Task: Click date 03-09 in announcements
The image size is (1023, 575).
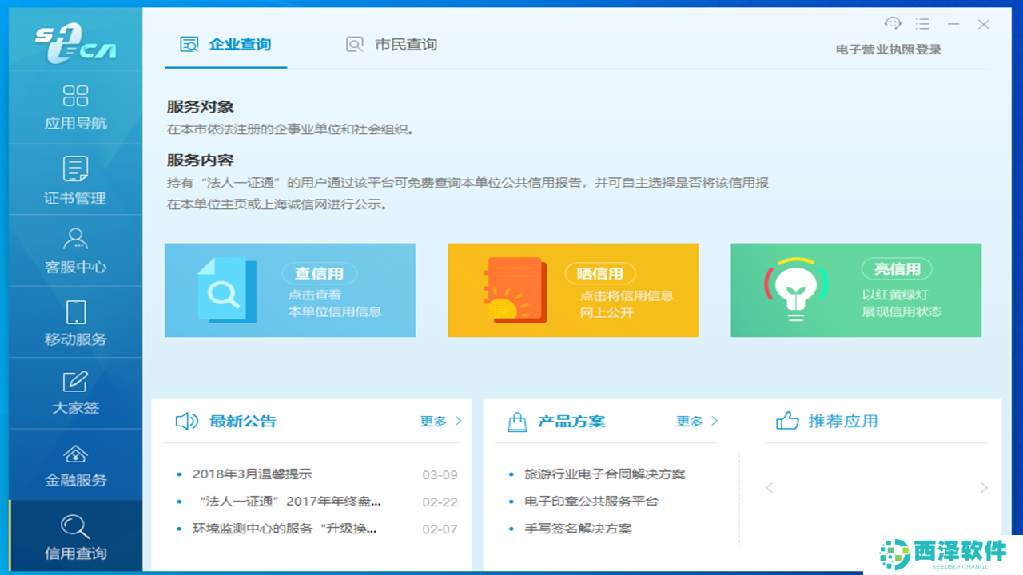Action: coord(440,475)
